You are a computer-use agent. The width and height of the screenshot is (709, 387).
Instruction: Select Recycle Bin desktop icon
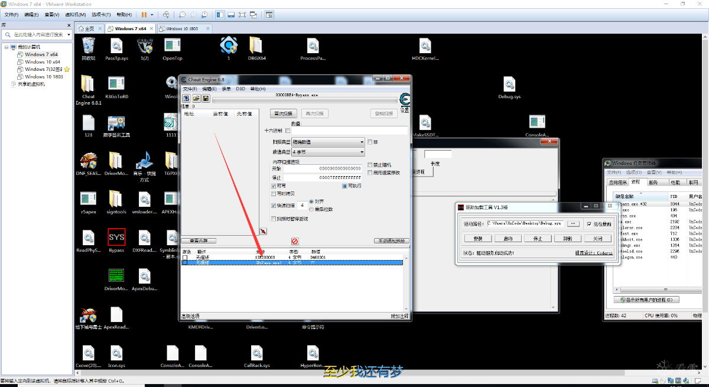pos(88,49)
